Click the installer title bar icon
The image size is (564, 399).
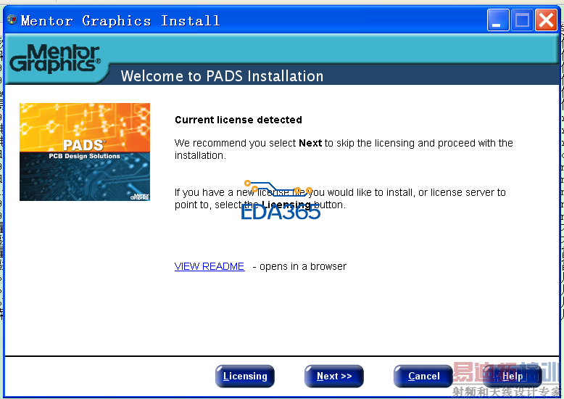[12, 20]
